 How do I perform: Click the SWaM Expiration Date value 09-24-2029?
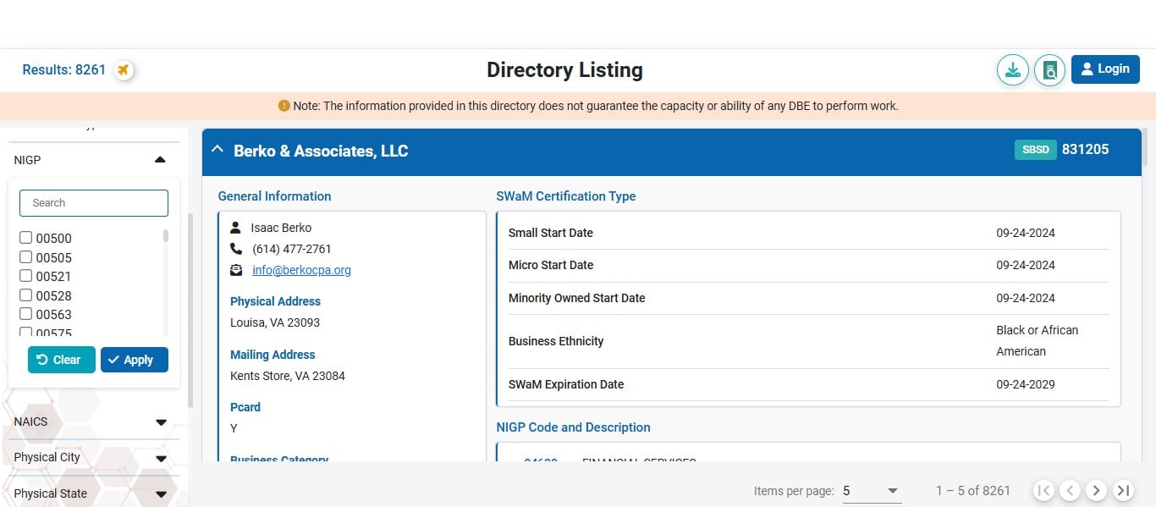pos(1026,384)
